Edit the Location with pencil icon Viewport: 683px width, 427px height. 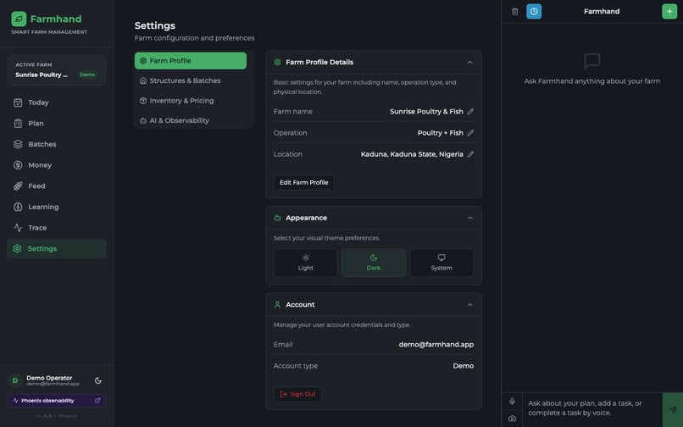point(470,154)
